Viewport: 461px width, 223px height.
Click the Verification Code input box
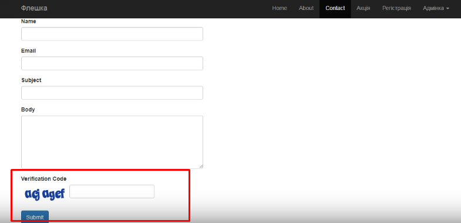click(112, 191)
